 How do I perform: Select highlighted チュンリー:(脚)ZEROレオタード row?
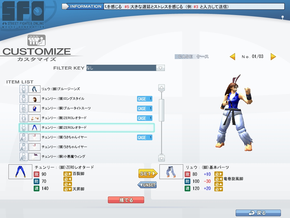[87, 128]
